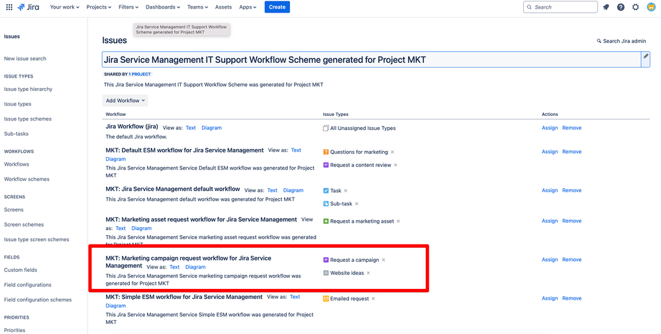Assign issue types to Marketing campaign request workflow
Screen dimensions: 661x334
[x=550, y=259]
